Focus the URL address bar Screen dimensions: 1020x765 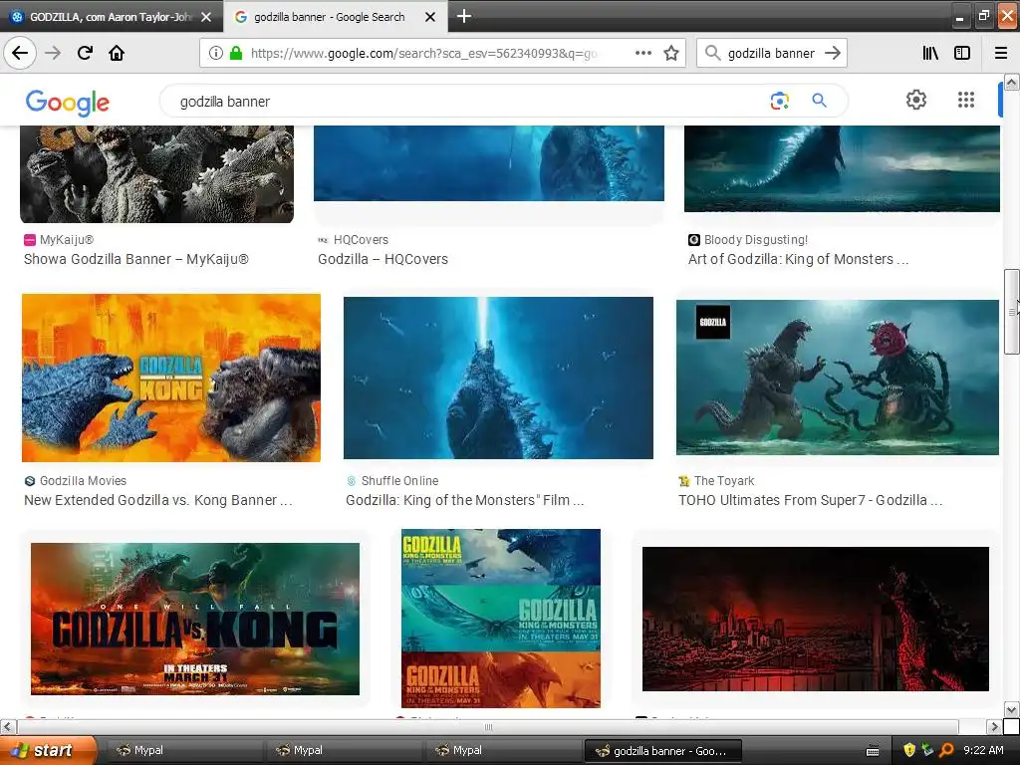422,54
